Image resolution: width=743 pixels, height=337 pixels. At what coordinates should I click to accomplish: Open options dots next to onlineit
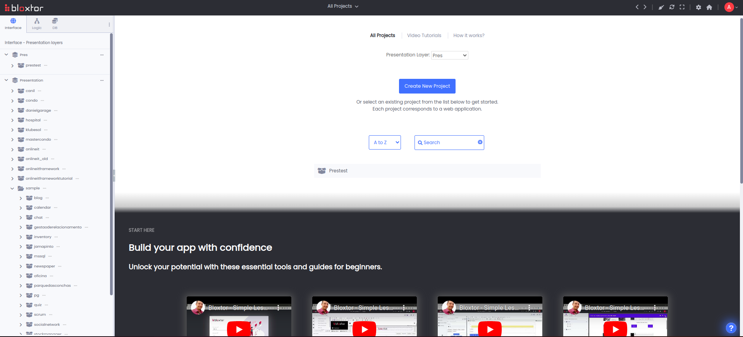point(44,149)
